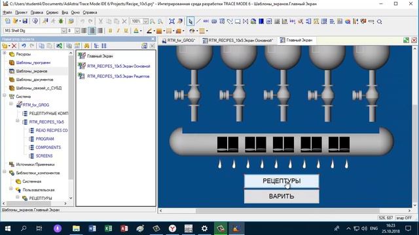Select Шаблоны_документов in project tree
The height and width of the screenshot is (235, 419).
[x=35, y=80]
